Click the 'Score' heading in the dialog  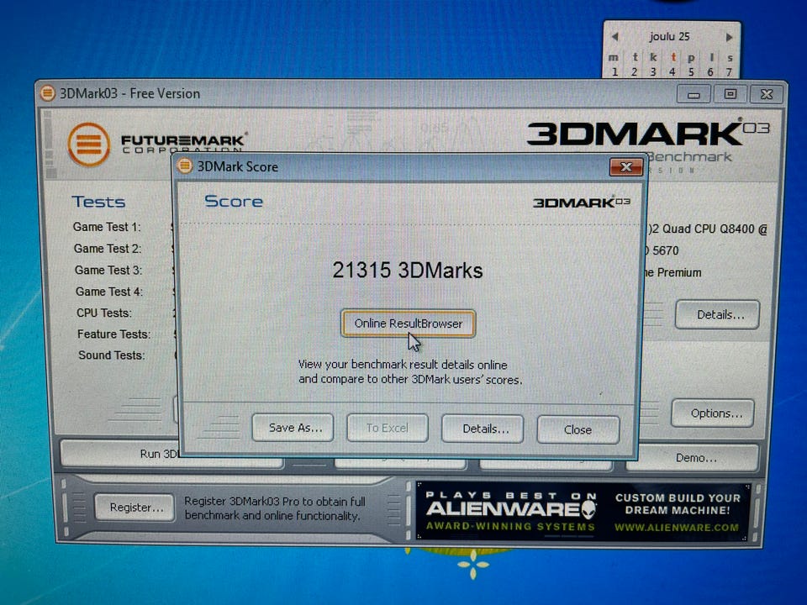[x=234, y=201]
